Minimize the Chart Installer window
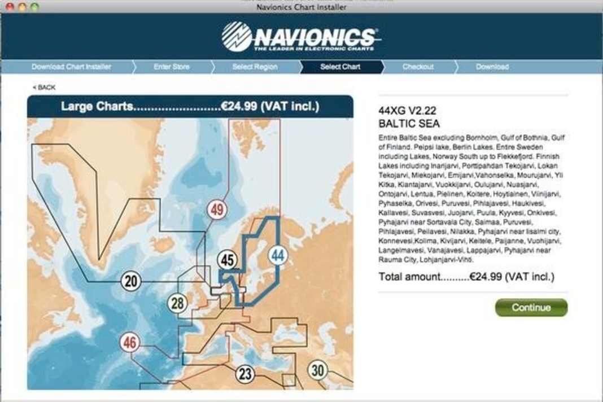The width and height of the screenshot is (603, 402). pyautogui.click(x=23, y=7)
